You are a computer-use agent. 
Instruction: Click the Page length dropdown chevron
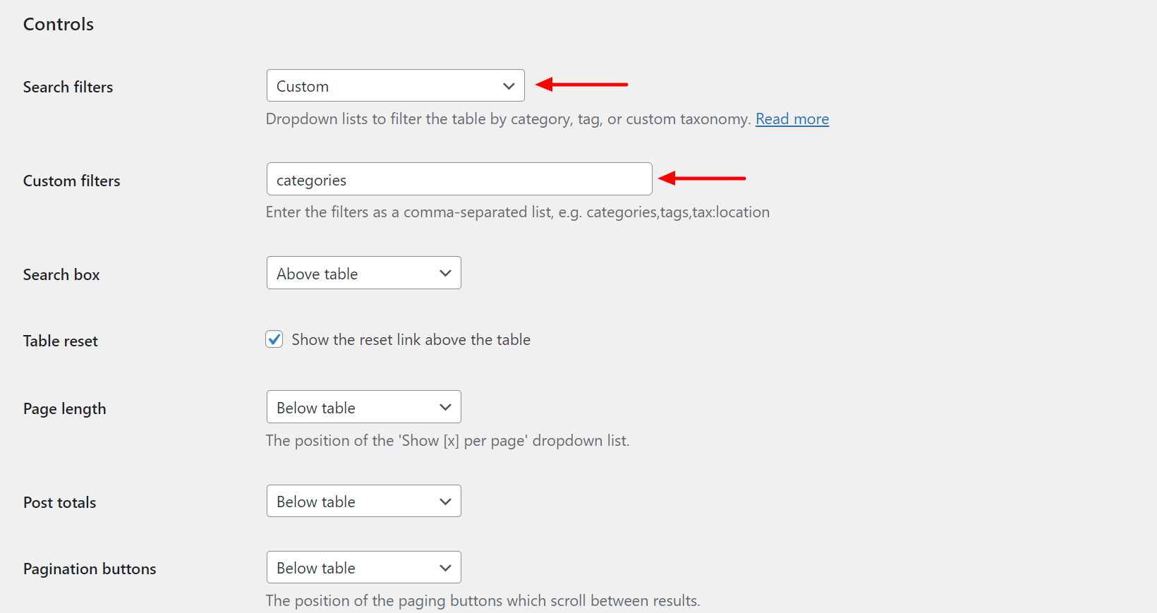click(444, 407)
